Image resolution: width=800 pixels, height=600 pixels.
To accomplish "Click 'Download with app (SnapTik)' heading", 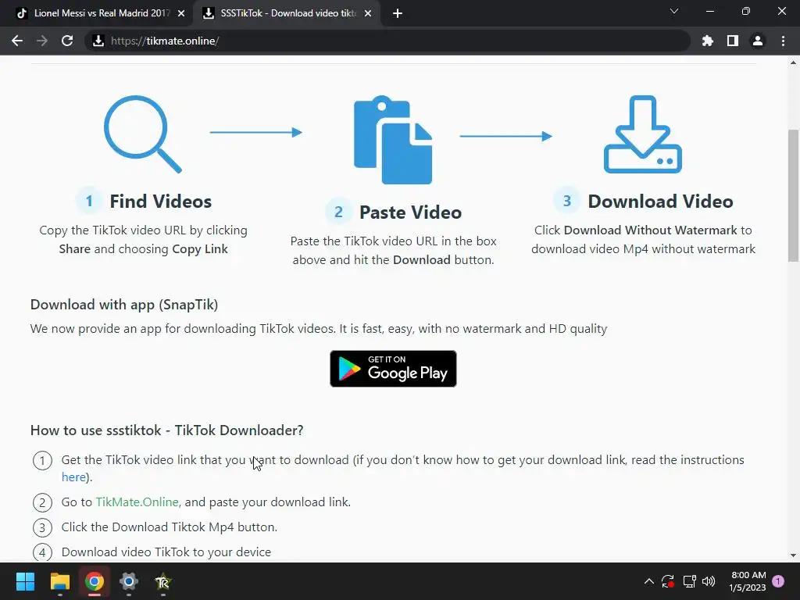I will (x=124, y=305).
